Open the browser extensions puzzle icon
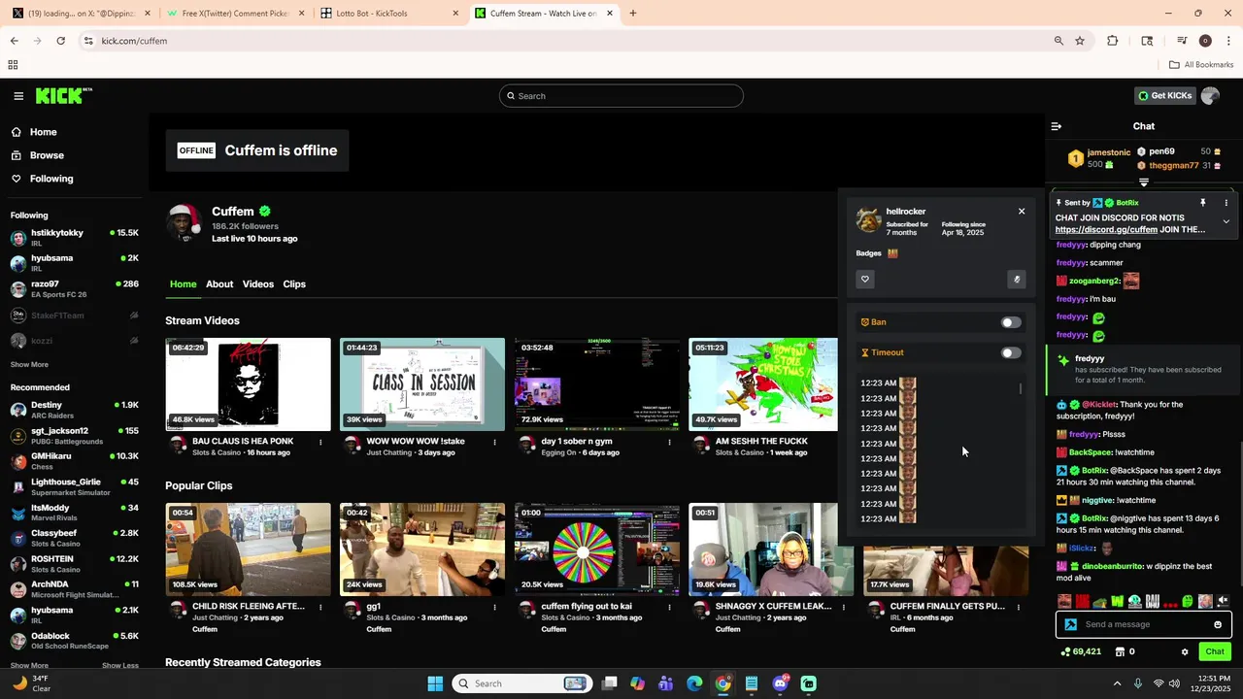The image size is (1243, 699). [1113, 41]
